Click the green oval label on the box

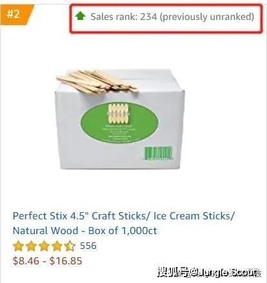coord(119,123)
